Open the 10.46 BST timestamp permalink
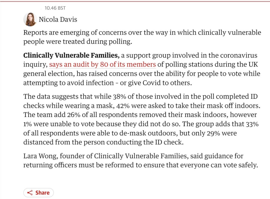 tap(55, 8)
